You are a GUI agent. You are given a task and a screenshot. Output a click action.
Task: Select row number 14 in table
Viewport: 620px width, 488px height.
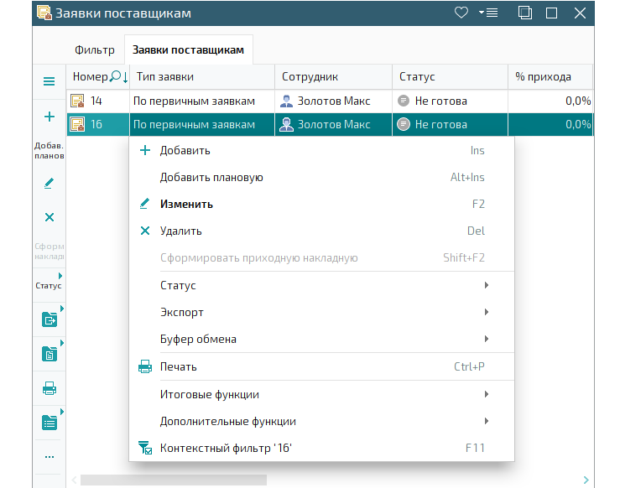click(330, 101)
